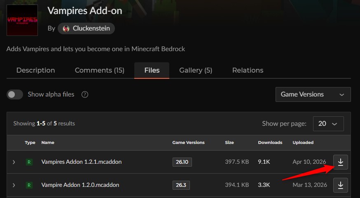Click the Show alpha files label
The height and width of the screenshot is (198, 360).
51,94
